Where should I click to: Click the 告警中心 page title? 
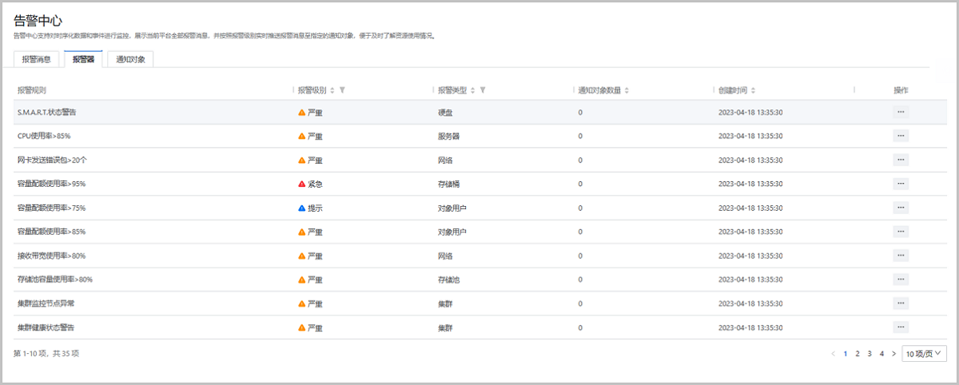[x=38, y=21]
